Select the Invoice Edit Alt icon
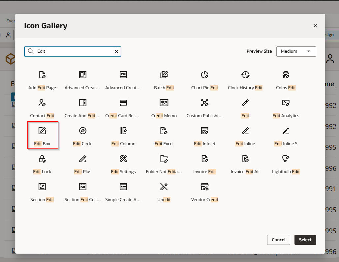Screen dimensions: 339x262 245,159
